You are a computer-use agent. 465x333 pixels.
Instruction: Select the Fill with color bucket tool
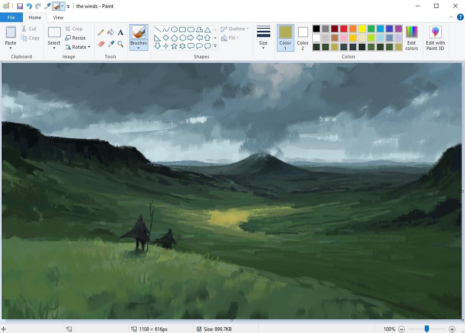pos(110,32)
